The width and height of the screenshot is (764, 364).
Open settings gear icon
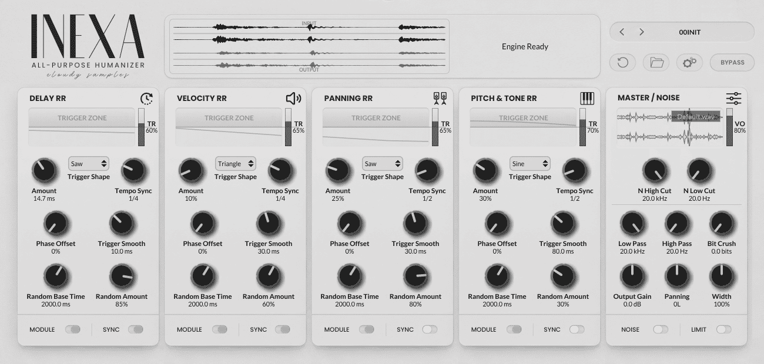(x=690, y=62)
